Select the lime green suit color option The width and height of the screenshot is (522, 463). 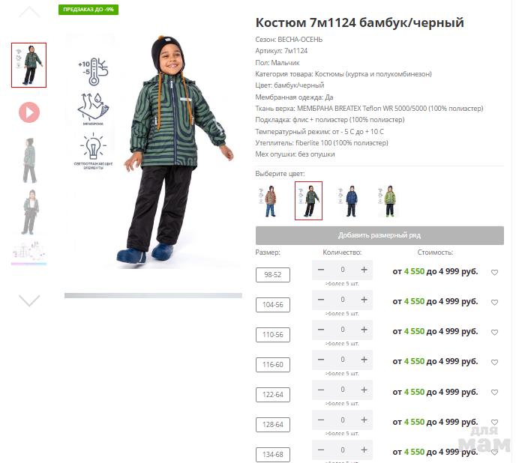coord(388,201)
